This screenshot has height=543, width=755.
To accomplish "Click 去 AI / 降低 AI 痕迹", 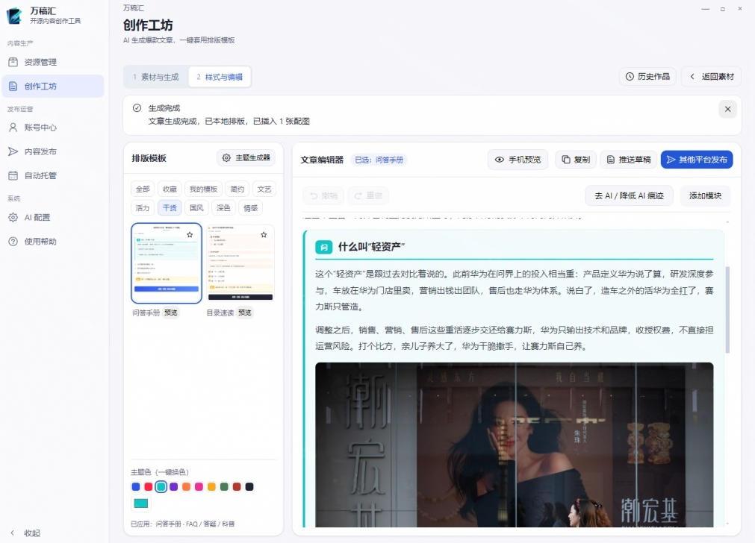I will [629, 195].
